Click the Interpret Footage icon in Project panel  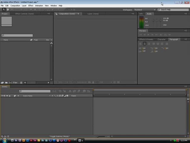pyautogui.click(x=2, y=83)
